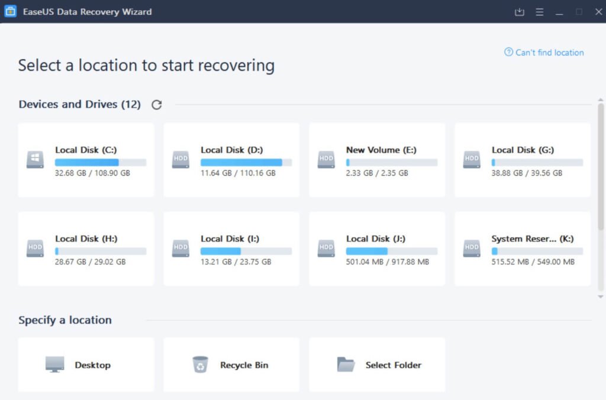This screenshot has height=400, width=606.
Task: Click the 11.64 GB / 110.16 GB text
Action: coord(238,173)
